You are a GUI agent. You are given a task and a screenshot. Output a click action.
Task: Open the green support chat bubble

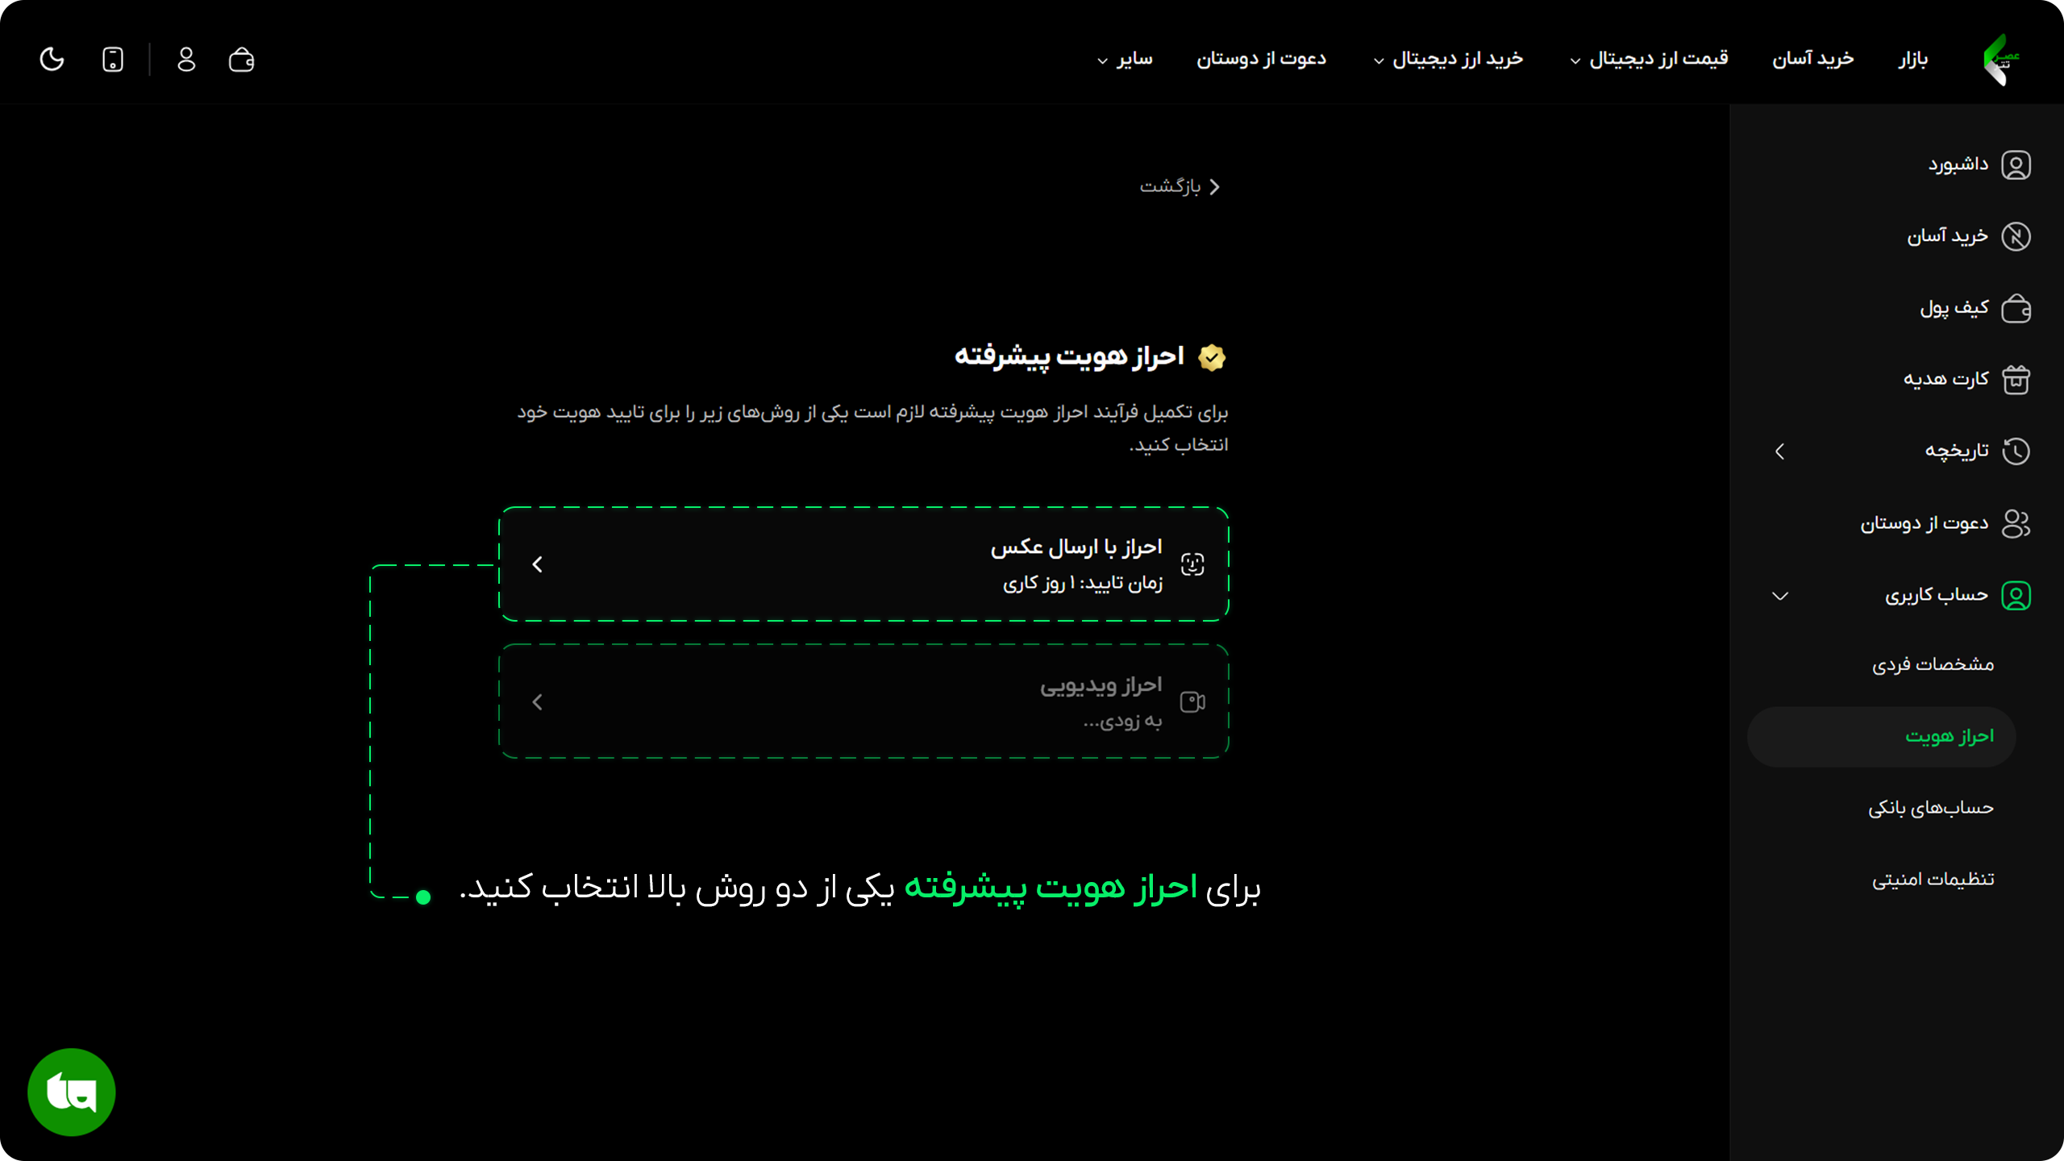pyautogui.click(x=72, y=1092)
